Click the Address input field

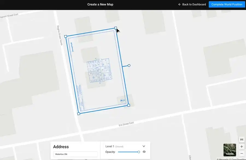coord(75,154)
